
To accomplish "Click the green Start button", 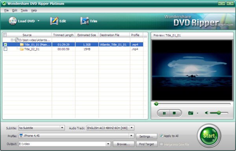I will point(209,136).
